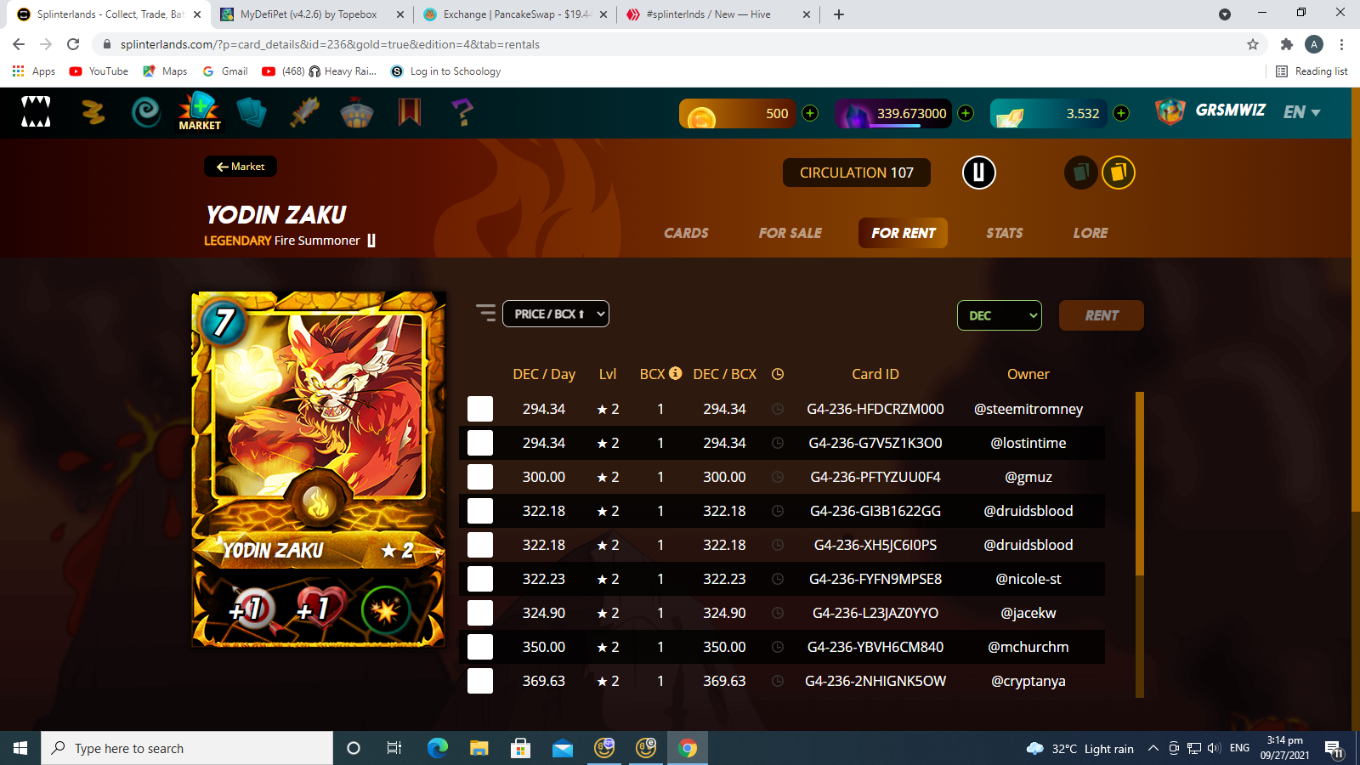Image resolution: width=1360 pixels, height=765 pixels.
Task: Click Windows taskbar search box
Action: tap(187, 748)
